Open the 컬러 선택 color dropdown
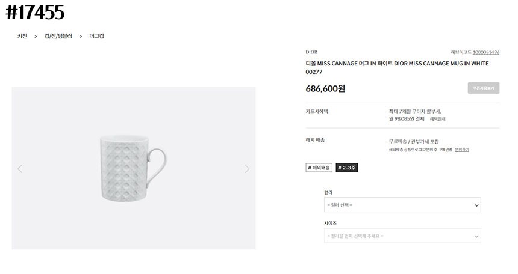 402,205
